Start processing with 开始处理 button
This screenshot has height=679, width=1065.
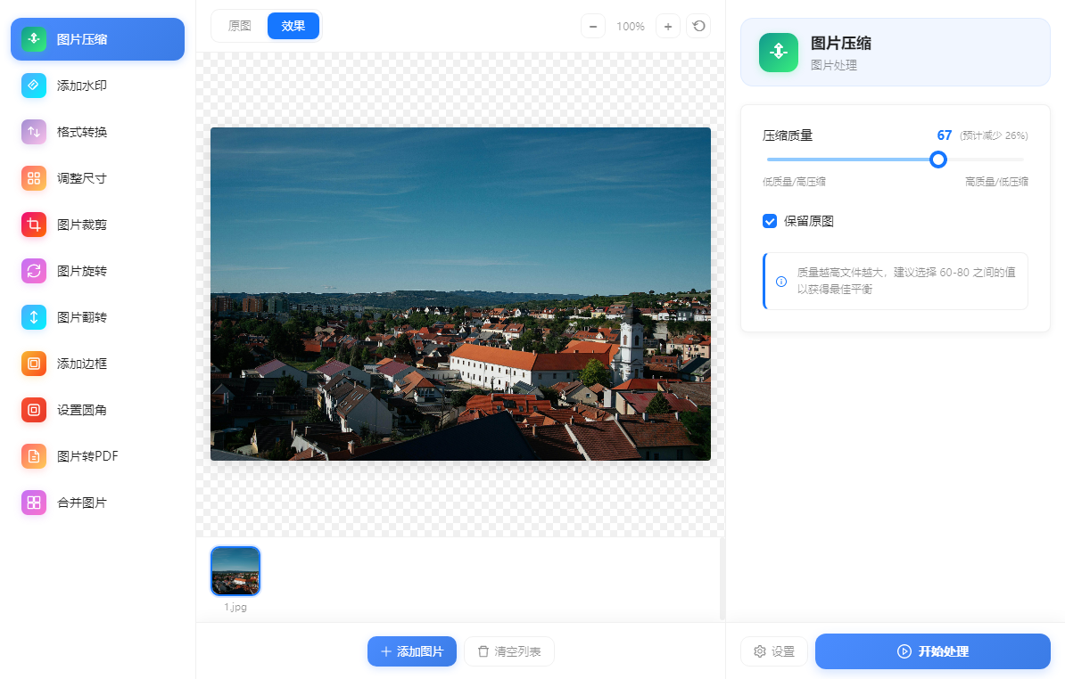click(933, 651)
